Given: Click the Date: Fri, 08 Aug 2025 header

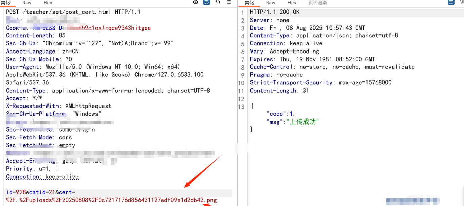Looking at the screenshot, I should [x=308, y=28].
